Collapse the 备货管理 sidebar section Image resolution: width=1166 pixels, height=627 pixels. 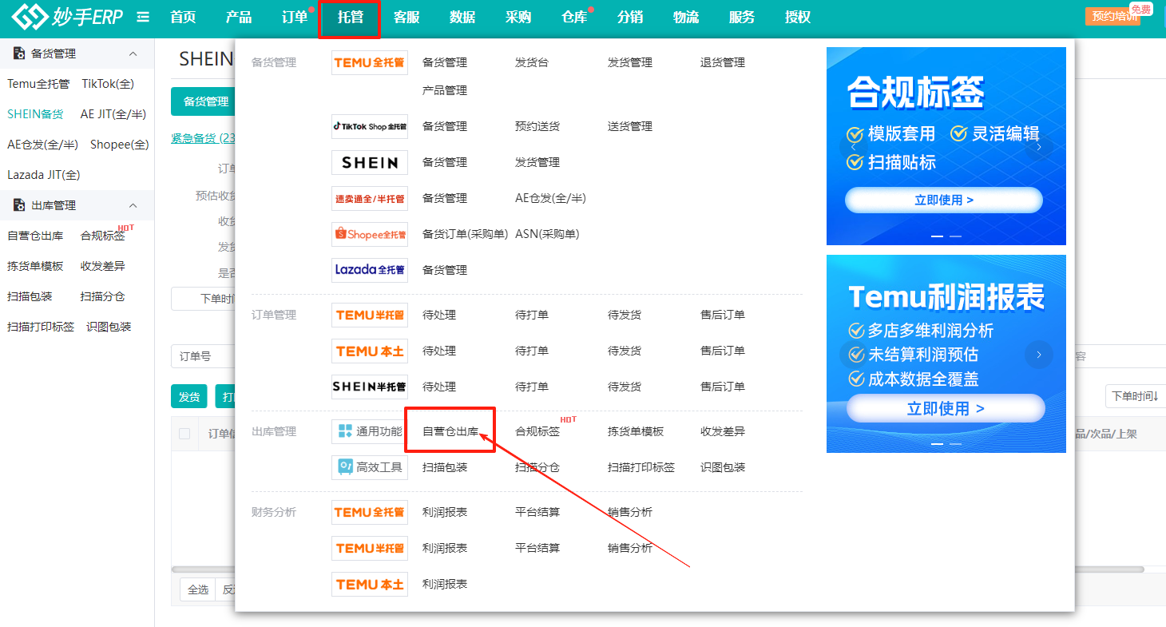[133, 54]
